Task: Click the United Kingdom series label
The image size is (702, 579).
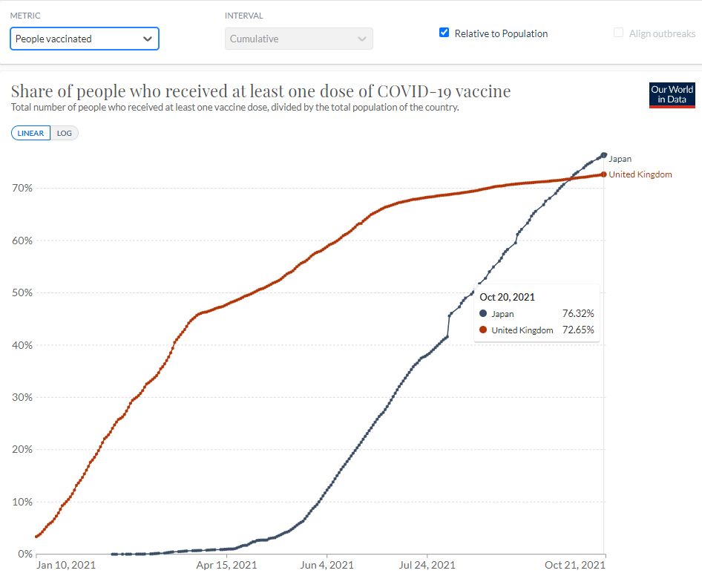Action: click(x=640, y=174)
